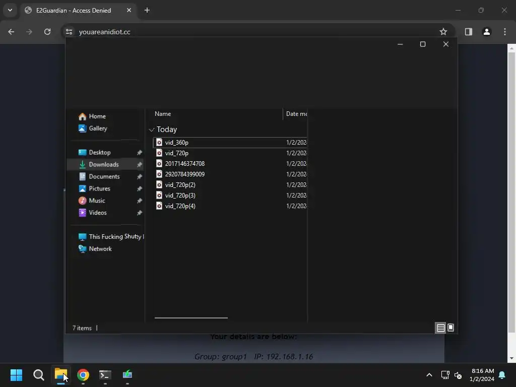Click File Explorer on the taskbar
This screenshot has width=516, height=387.
[61, 375]
